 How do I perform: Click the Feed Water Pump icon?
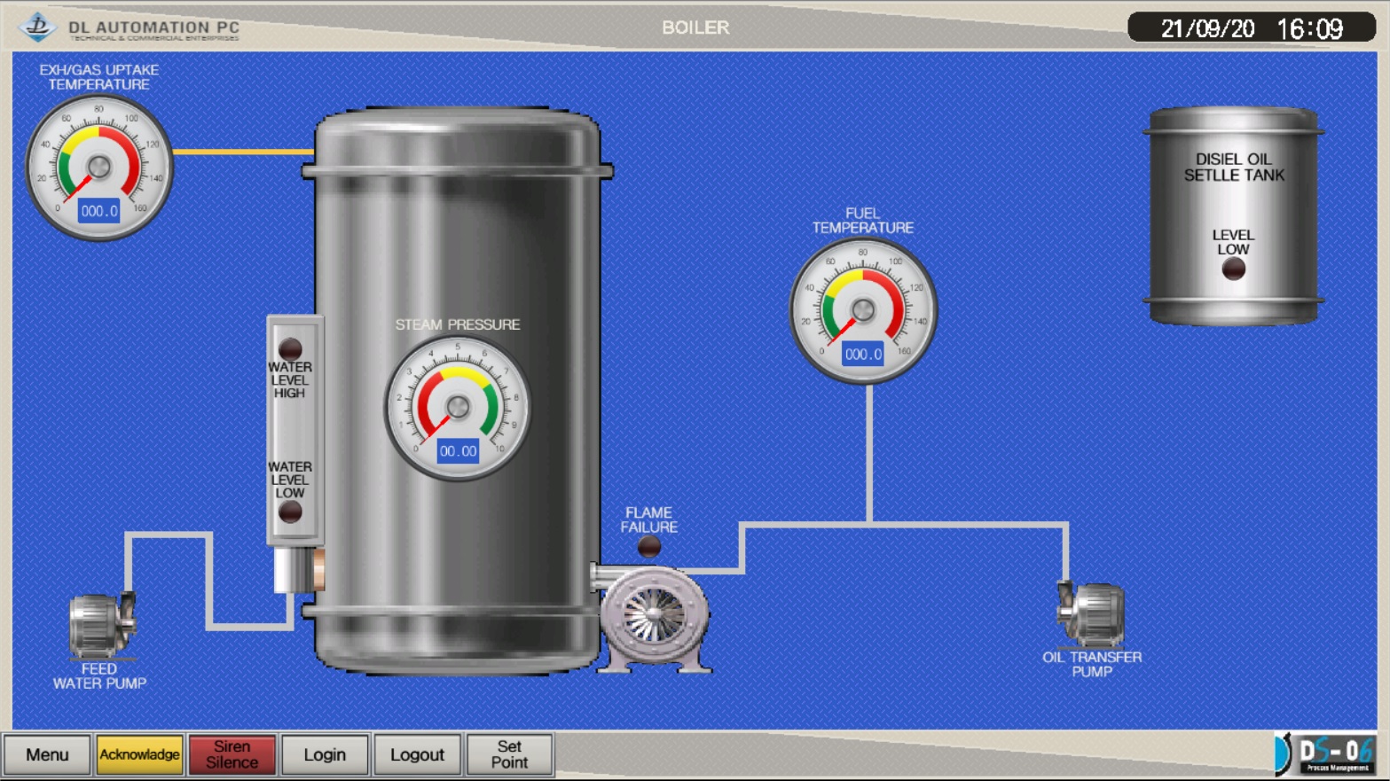(x=101, y=624)
